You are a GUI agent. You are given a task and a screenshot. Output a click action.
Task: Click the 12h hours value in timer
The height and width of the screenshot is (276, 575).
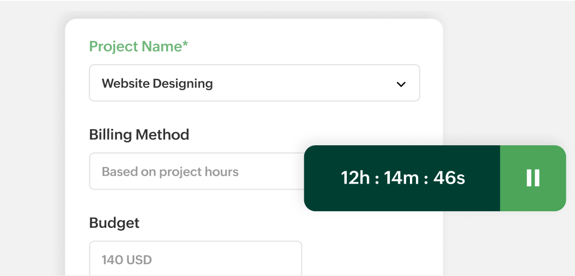point(355,178)
